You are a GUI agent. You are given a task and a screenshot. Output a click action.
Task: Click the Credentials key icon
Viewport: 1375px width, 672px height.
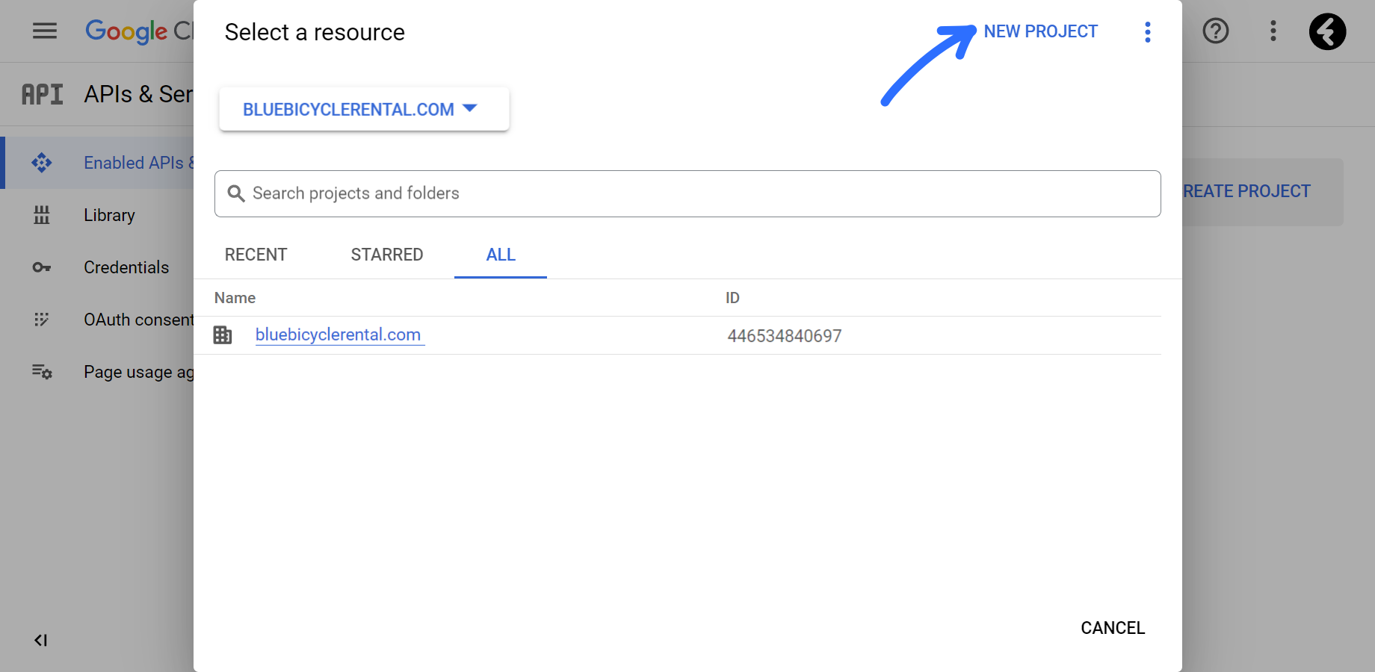coord(42,267)
